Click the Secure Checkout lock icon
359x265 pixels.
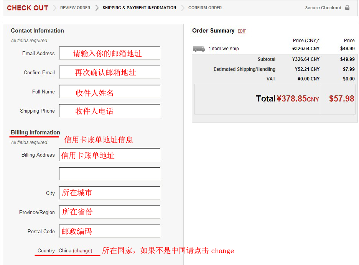click(347, 8)
